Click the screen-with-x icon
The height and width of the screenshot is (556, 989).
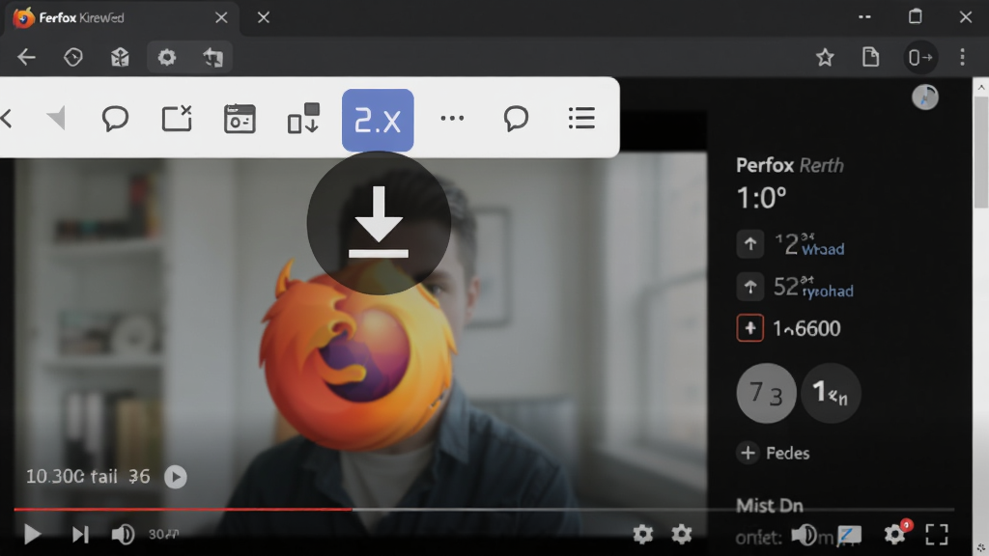[178, 118]
